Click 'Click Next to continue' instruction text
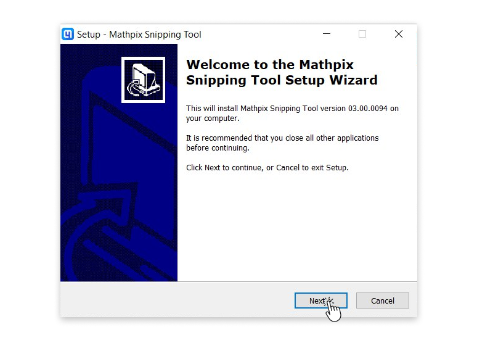477x340 pixels. [224, 168]
